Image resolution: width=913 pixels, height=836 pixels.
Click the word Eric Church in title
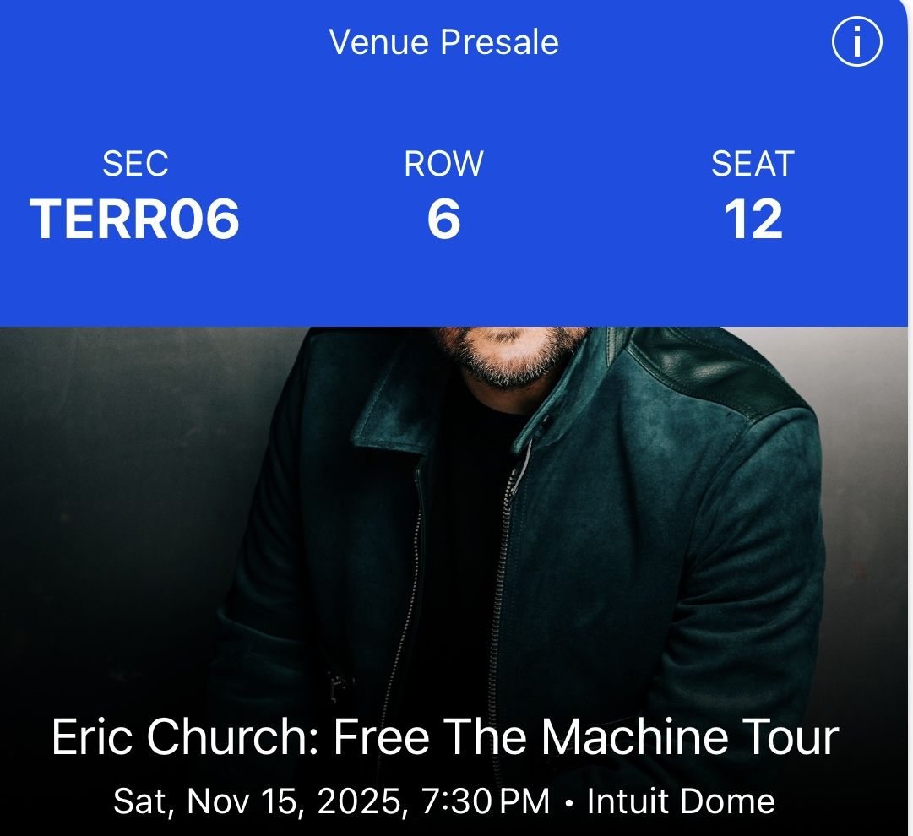[x=185, y=737]
